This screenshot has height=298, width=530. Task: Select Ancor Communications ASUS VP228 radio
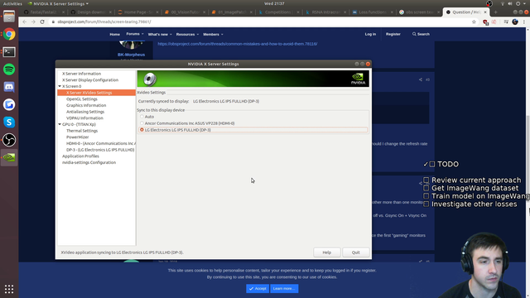(x=142, y=123)
